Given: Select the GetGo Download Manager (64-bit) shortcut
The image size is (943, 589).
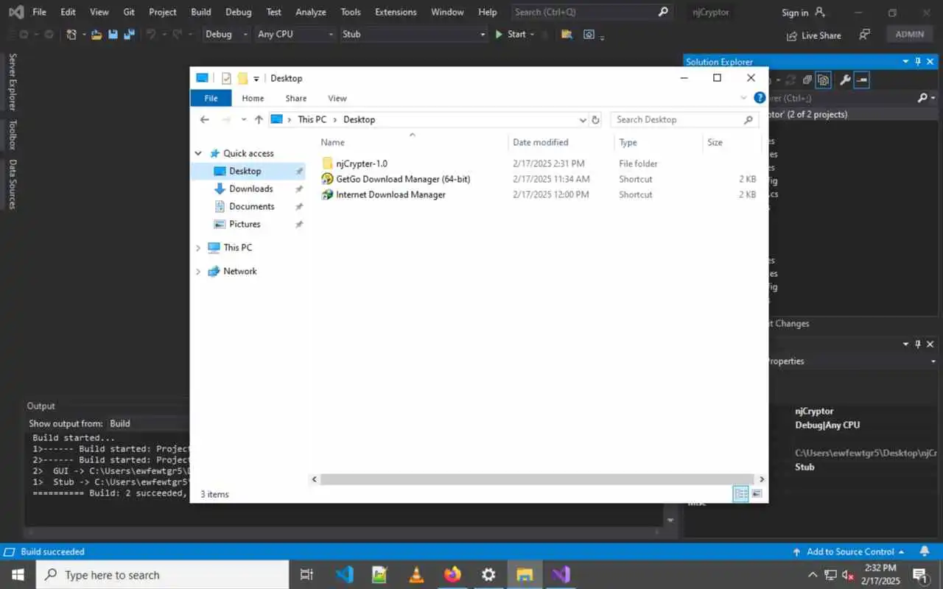Looking at the screenshot, I should pyautogui.click(x=403, y=179).
